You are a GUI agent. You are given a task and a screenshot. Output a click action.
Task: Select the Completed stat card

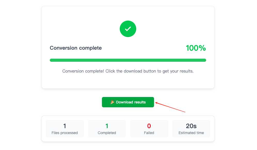pyautogui.click(x=107, y=129)
